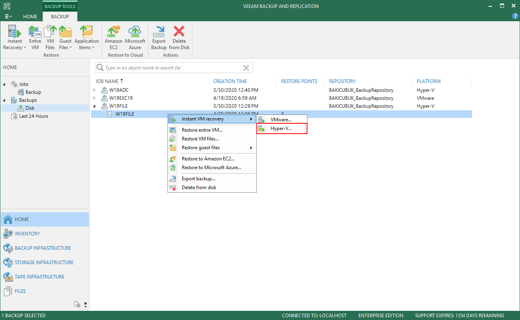Open STORAGE INFRASTRUCTURE view
The height and width of the screenshot is (320, 520).
tap(45, 263)
